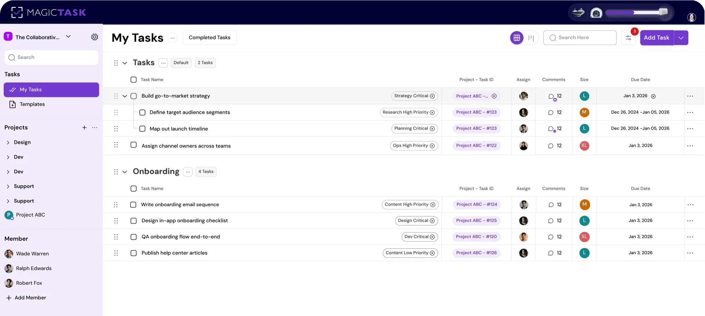The image size is (705, 316).
Task: Collapse subtasks of Build go-to-market strategy
Action: [125, 96]
